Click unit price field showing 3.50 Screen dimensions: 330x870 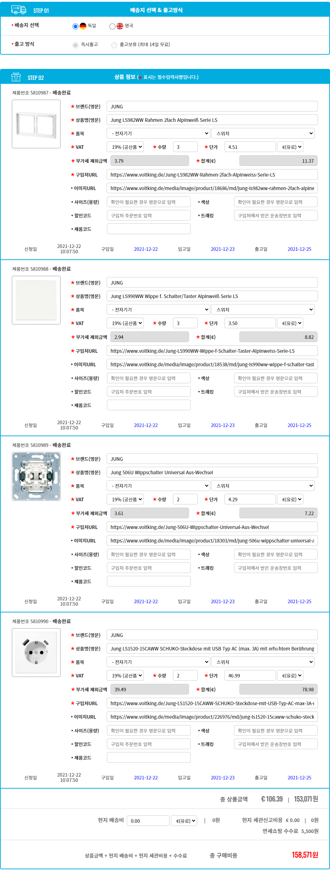point(250,323)
